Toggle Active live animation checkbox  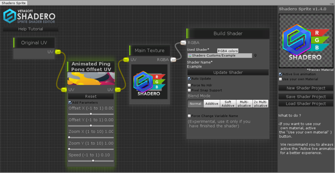(x=280, y=74)
